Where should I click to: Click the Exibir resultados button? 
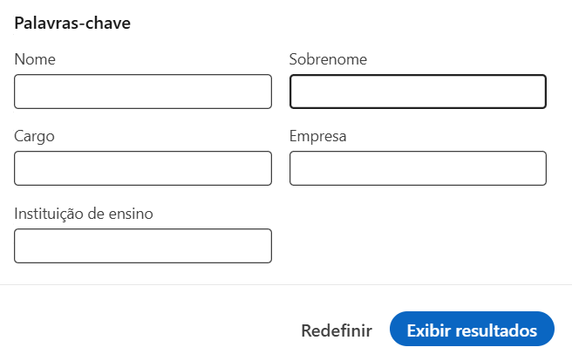pyautogui.click(x=472, y=329)
